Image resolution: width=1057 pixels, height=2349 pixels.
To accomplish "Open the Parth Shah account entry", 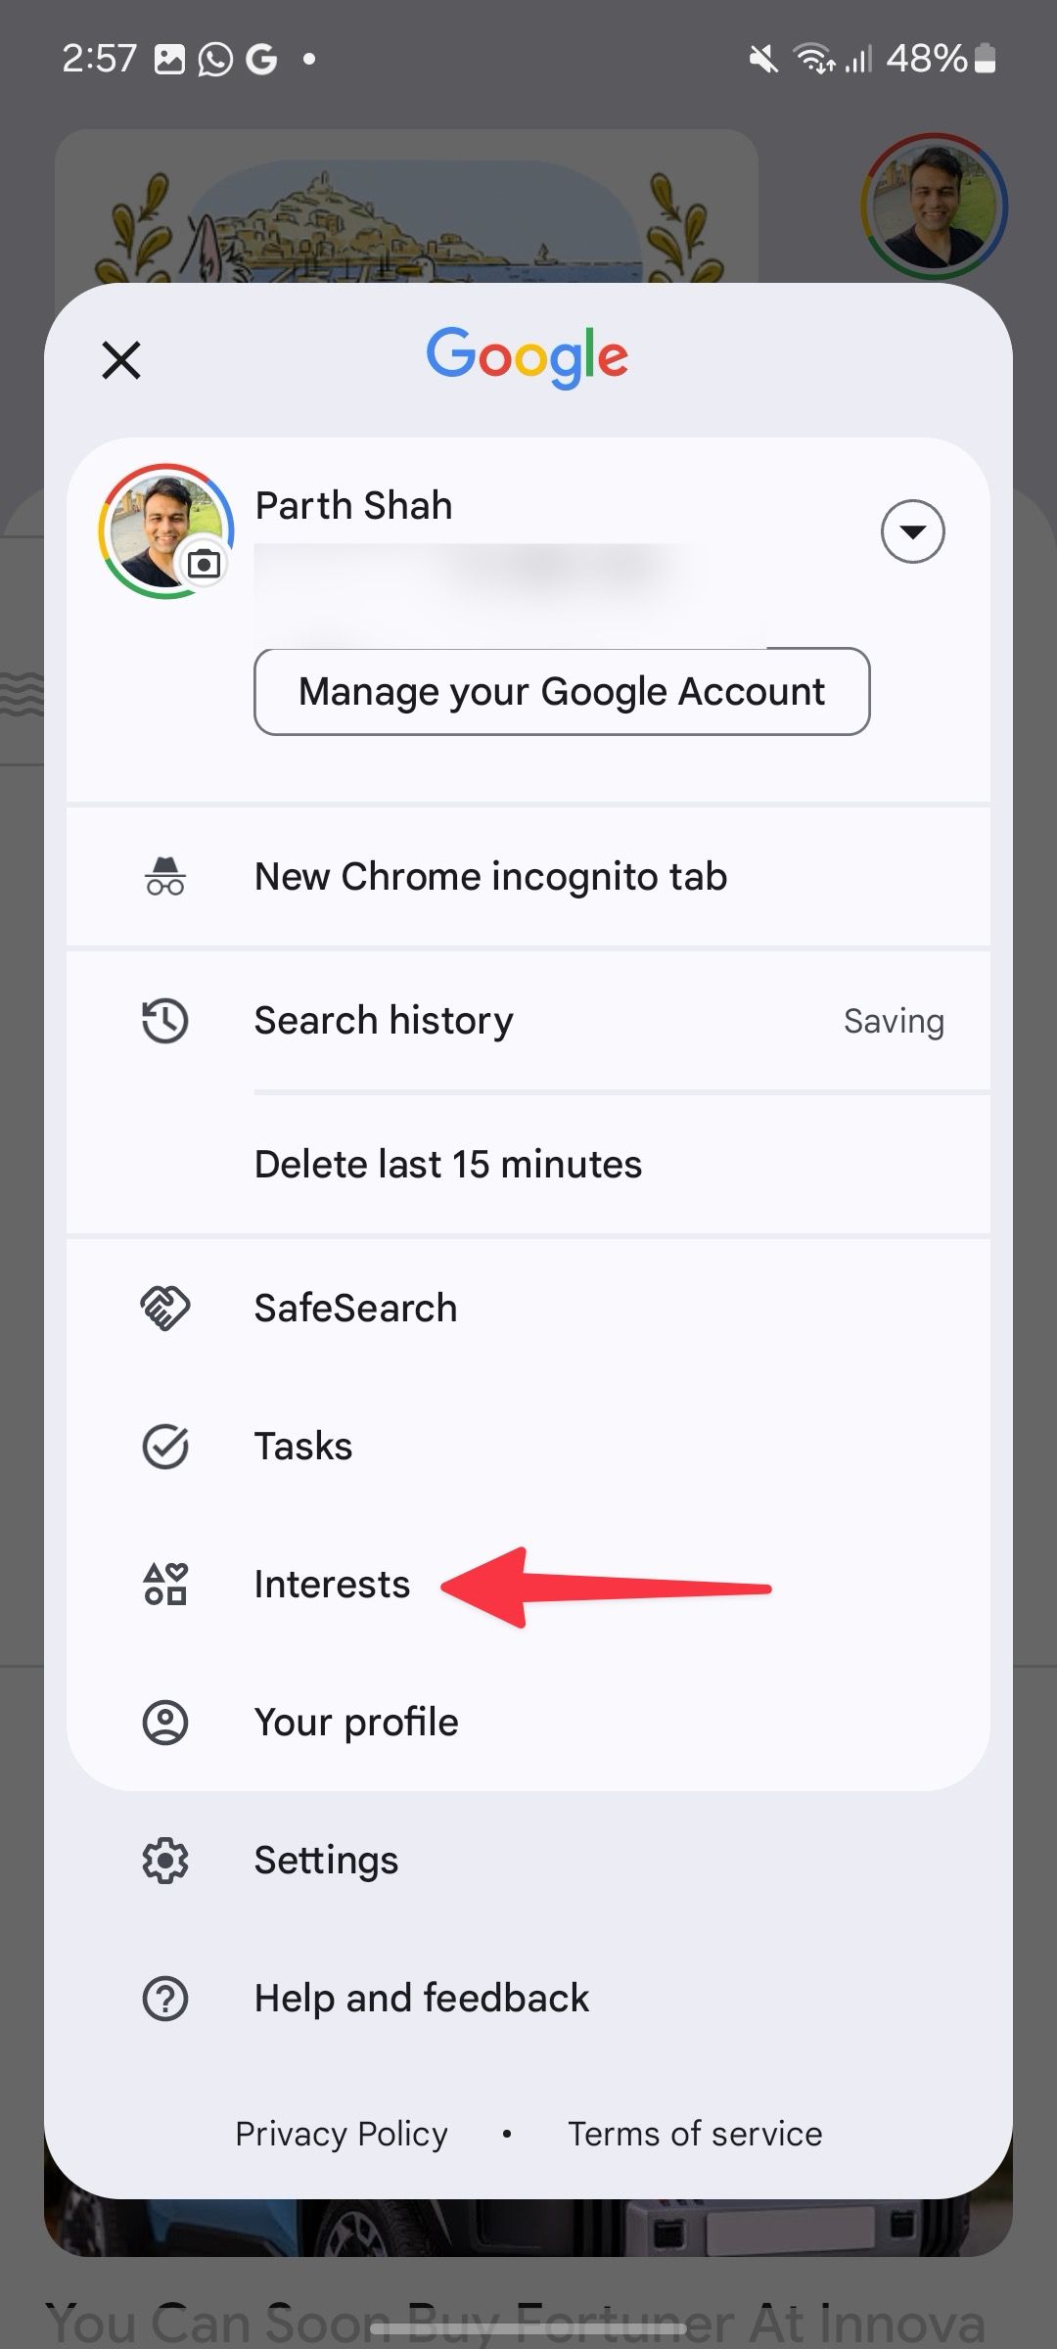I will coord(352,505).
